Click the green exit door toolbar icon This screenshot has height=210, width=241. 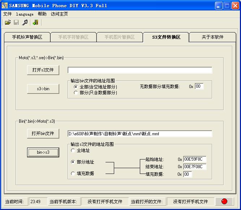click(x=35, y=22)
